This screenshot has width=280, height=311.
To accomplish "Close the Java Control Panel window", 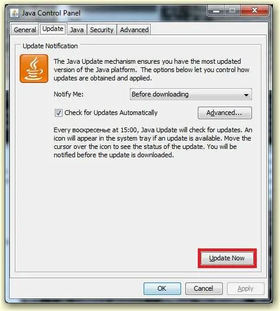I will 254,10.
